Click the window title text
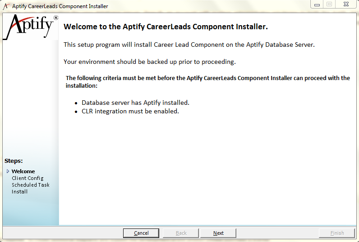Screen dimensions: 359x242 [60, 6]
